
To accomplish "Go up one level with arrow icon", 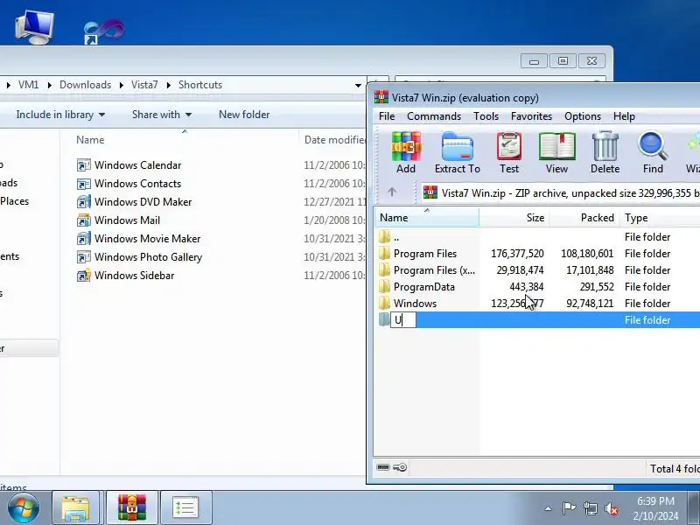I will pyautogui.click(x=392, y=192).
